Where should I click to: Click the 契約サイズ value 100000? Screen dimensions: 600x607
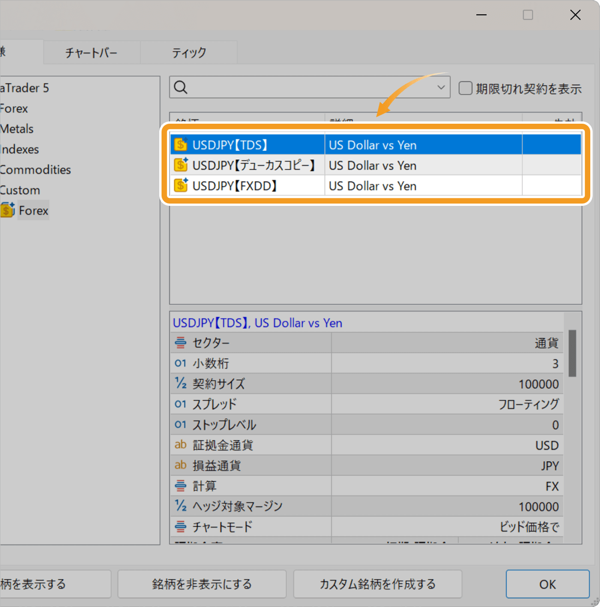[539, 384]
